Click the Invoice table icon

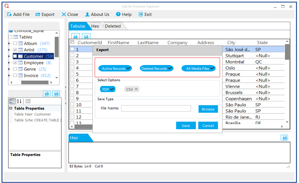tap(21, 75)
